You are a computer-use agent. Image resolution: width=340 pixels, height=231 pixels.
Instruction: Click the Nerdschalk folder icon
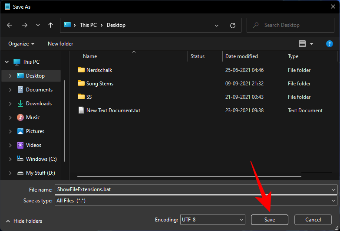coord(81,70)
